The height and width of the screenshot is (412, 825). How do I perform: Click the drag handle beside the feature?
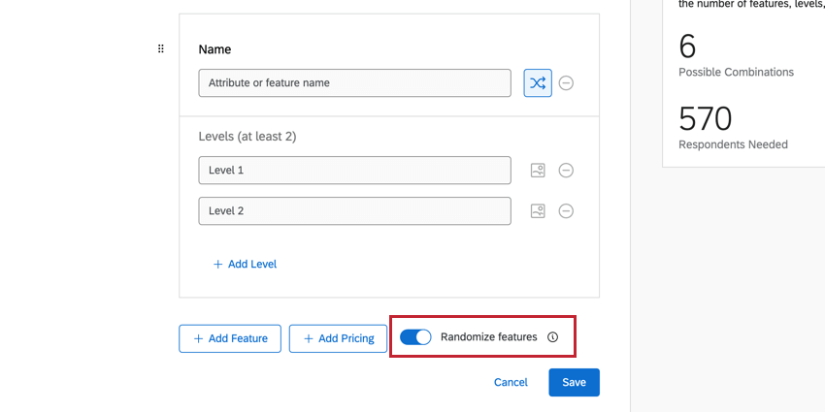pos(161,48)
